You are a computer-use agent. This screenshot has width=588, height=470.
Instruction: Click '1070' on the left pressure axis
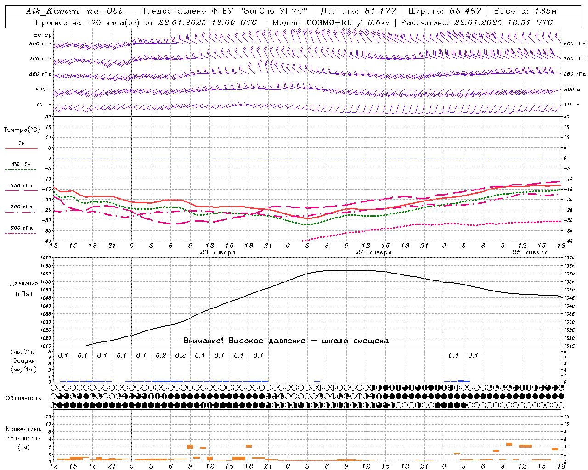46,258
